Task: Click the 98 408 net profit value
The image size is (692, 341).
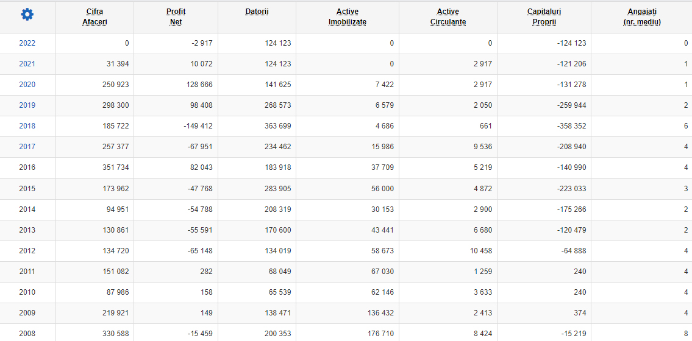Action: 201,105
